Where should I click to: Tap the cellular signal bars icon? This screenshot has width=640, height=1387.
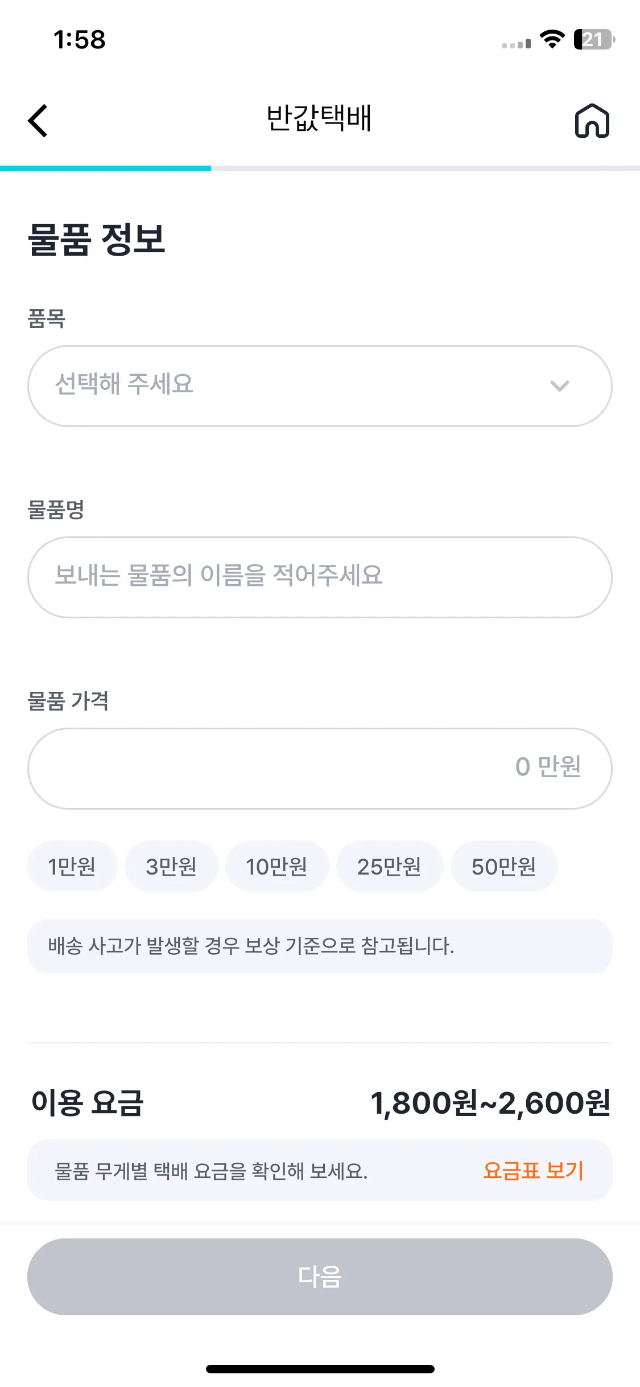coord(516,44)
